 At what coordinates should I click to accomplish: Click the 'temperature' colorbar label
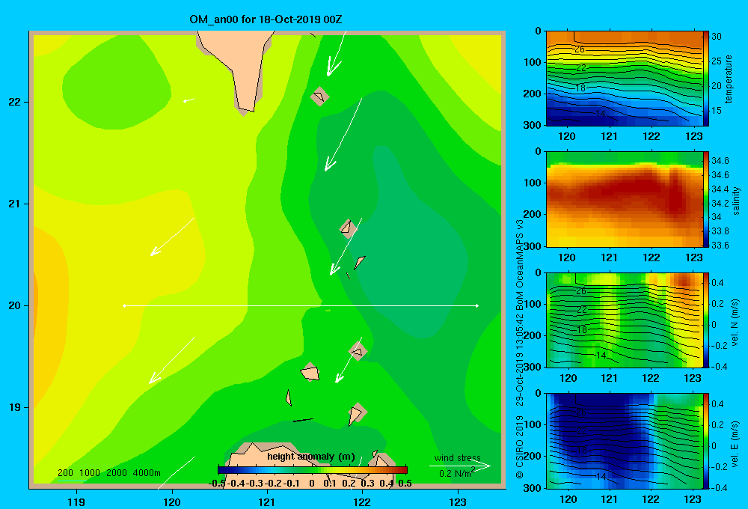point(729,79)
